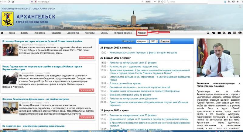This screenshot has height=132, width=243.
Task: Click first article's Читать далее button
Action: tap(87, 57)
